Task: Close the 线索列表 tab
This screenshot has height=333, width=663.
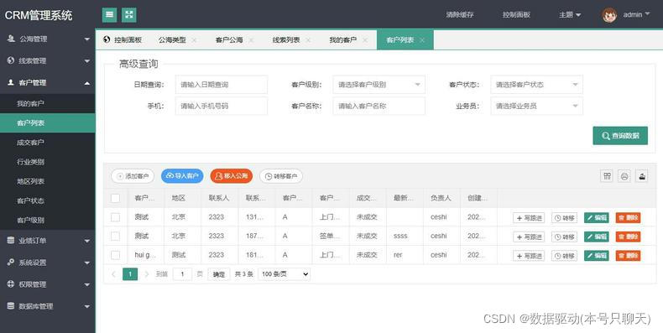Action: point(308,40)
